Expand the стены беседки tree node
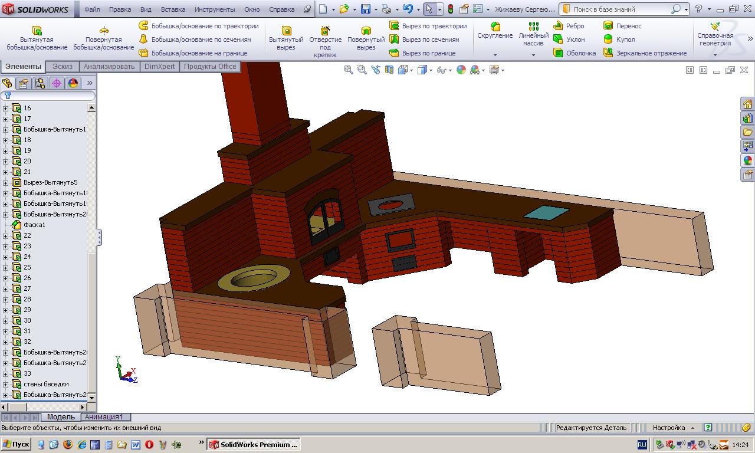Image resolution: width=755 pixels, height=453 pixels. pyautogui.click(x=6, y=384)
